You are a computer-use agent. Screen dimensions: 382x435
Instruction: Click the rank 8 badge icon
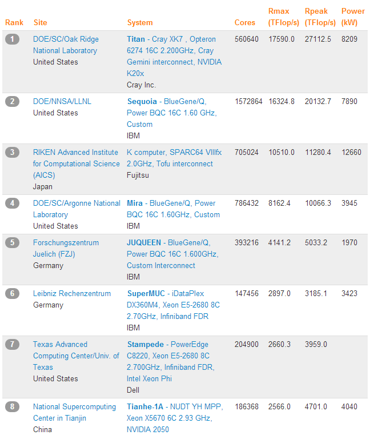click(x=13, y=406)
